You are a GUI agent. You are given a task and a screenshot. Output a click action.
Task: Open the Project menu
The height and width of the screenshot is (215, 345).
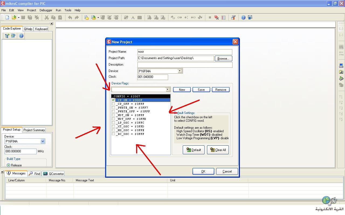(31, 10)
